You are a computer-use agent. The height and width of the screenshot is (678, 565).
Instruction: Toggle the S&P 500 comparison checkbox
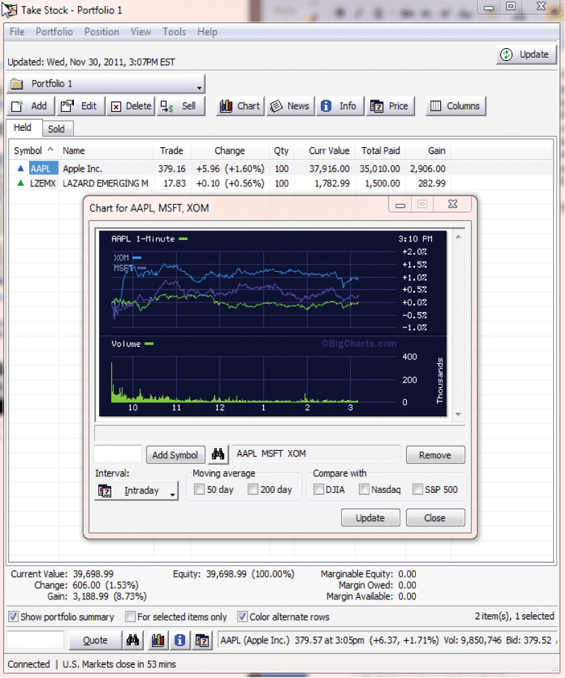coord(418,490)
